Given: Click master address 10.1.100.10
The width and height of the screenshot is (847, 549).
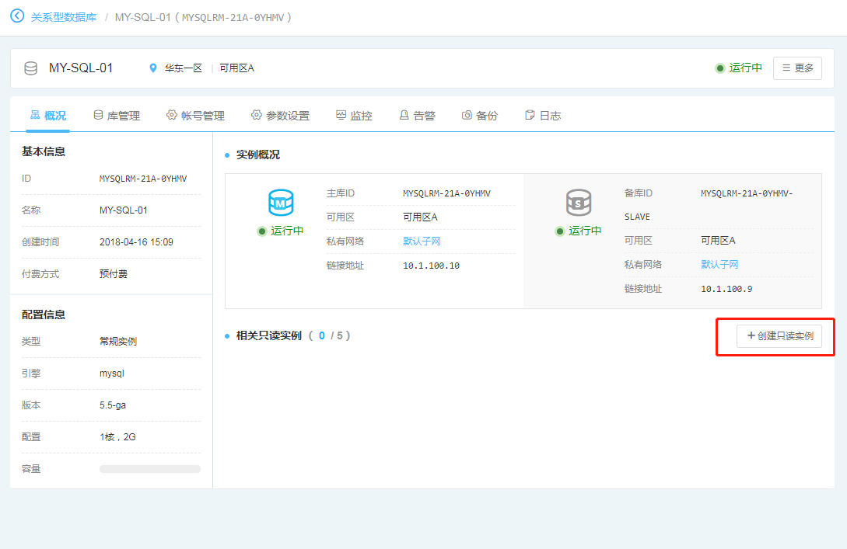Looking at the screenshot, I should click(x=431, y=266).
